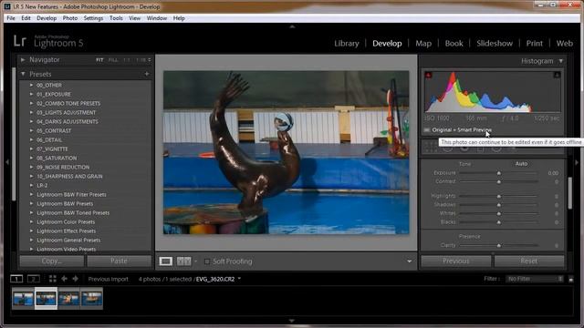The image size is (584, 328).
Task: Collapse the left panel group arrow
Action: click(7, 162)
